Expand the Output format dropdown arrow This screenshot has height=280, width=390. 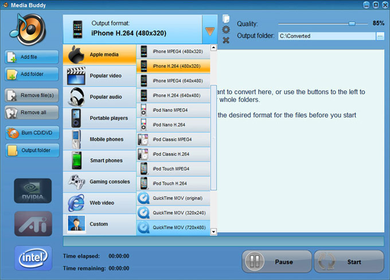210,29
